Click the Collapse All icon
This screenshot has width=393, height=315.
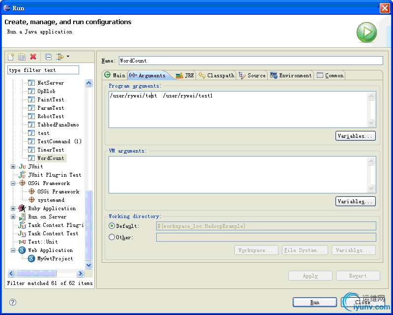click(x=48, y=57)
